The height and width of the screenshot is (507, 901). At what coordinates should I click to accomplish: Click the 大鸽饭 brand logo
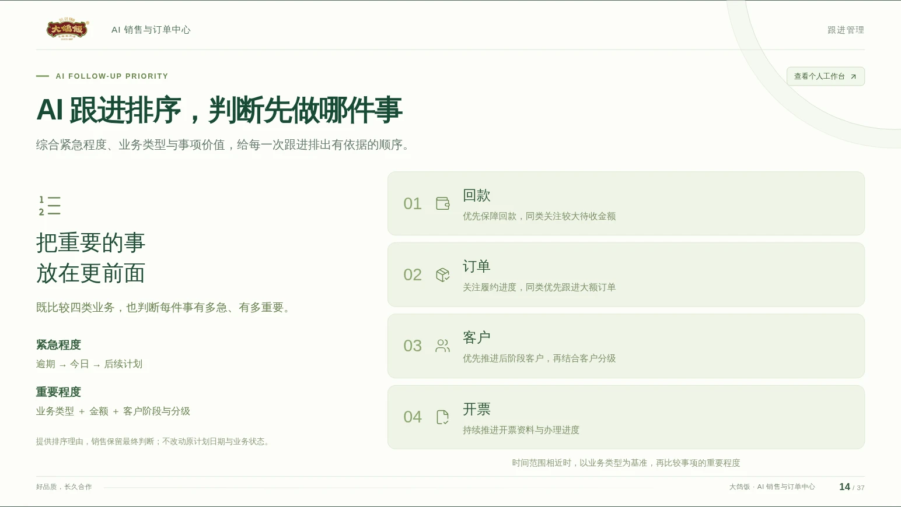pyautogui.click(x=68, y=29)
